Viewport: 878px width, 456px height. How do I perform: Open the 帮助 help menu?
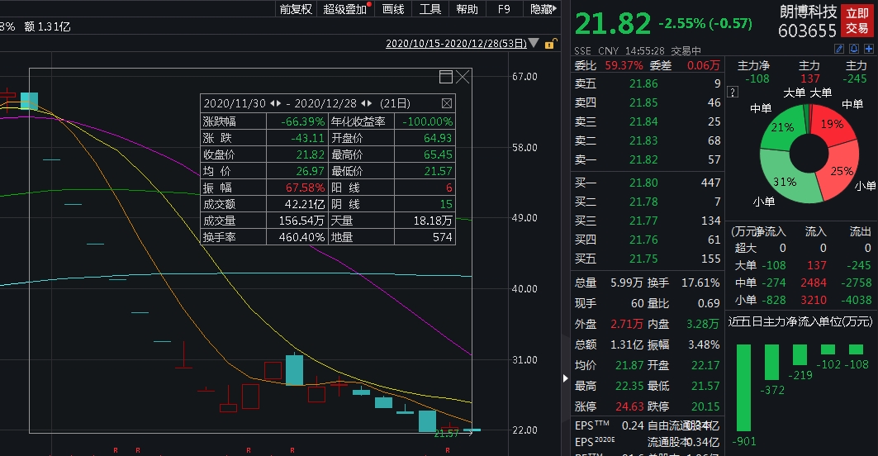[467, 9]
